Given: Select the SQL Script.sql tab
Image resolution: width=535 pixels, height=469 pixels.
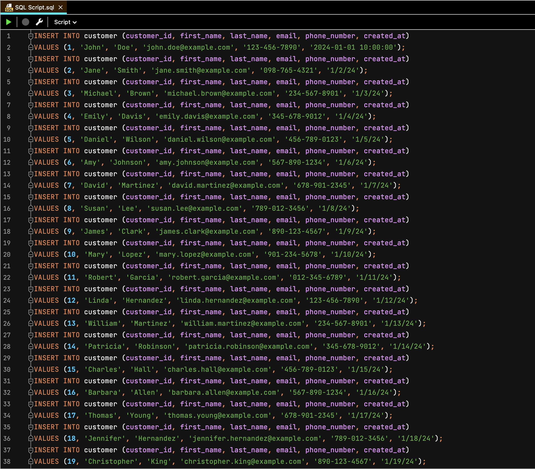Looking at the screenshot, I should point(34,7).
